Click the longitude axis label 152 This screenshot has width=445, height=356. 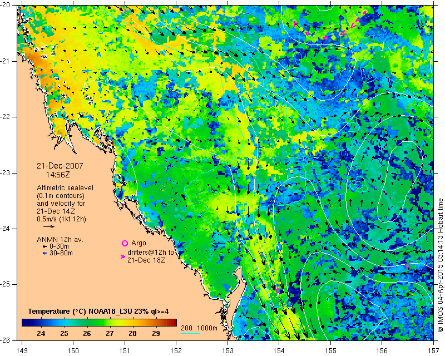point(176,351)
